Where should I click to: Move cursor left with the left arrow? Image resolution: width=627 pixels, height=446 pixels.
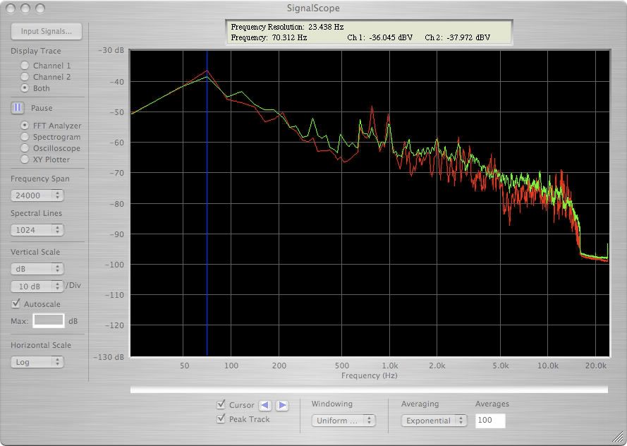pyautogui.click(x=265, y=405)
